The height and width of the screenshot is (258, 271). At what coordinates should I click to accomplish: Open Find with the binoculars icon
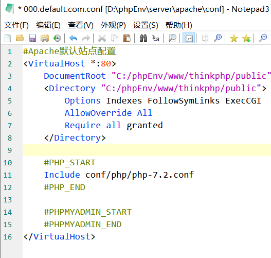pyautogui.click(x=143, y=38)
